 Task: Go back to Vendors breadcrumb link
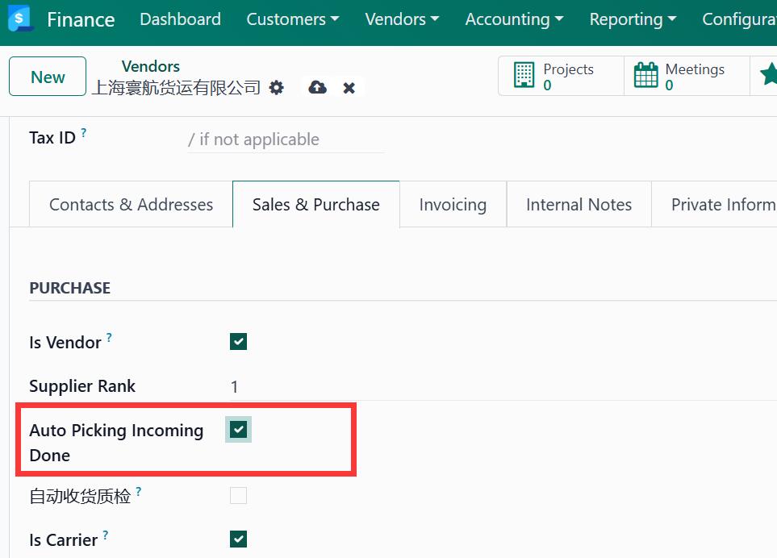151,66
